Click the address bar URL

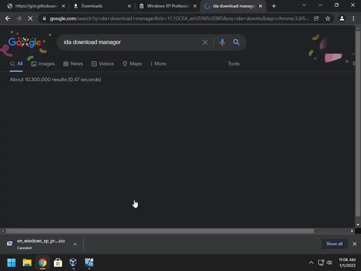pos(179,18)
